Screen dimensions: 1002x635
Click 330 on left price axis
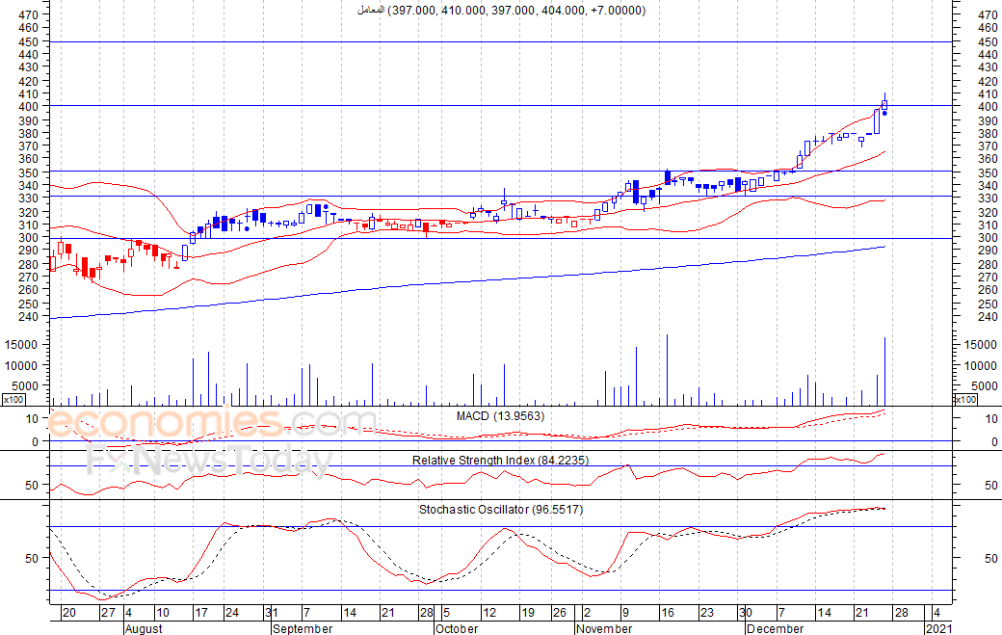pyautogui.click(x=29, y=198)
